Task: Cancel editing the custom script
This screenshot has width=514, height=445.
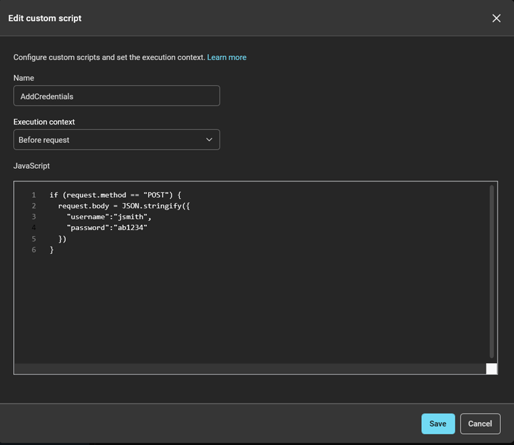Action: coord(480,424)
